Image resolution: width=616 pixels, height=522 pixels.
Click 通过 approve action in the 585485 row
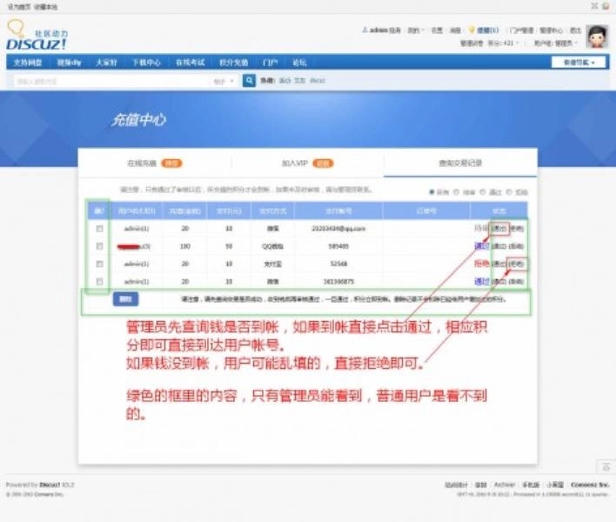coord(499,246)
